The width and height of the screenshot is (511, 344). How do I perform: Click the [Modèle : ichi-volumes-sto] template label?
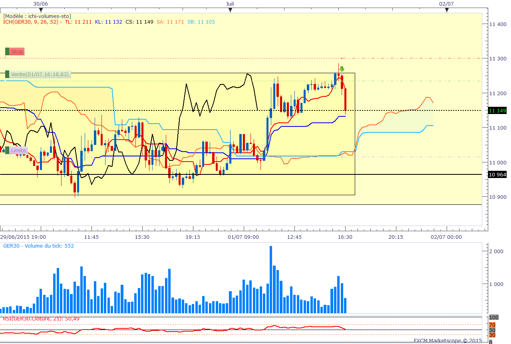click(37, 16)
